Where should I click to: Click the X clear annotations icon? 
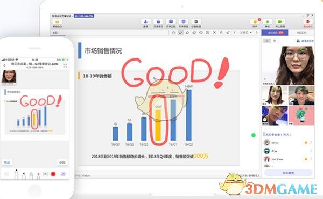pyautogui.click(x=214, y=32)
